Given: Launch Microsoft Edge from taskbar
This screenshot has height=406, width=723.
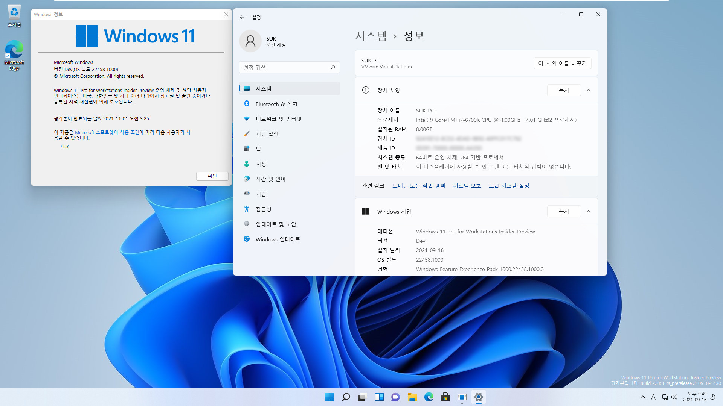Looking at the screenshot, I should [x=429, y=397].
